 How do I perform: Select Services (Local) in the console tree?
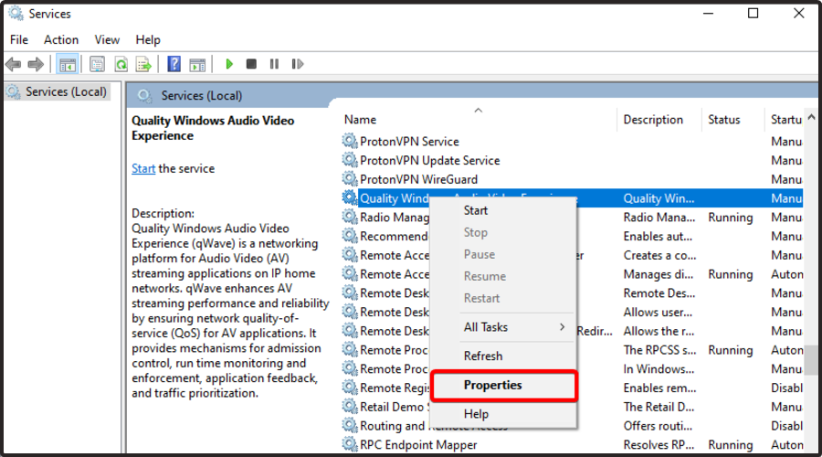click(66, 91)
